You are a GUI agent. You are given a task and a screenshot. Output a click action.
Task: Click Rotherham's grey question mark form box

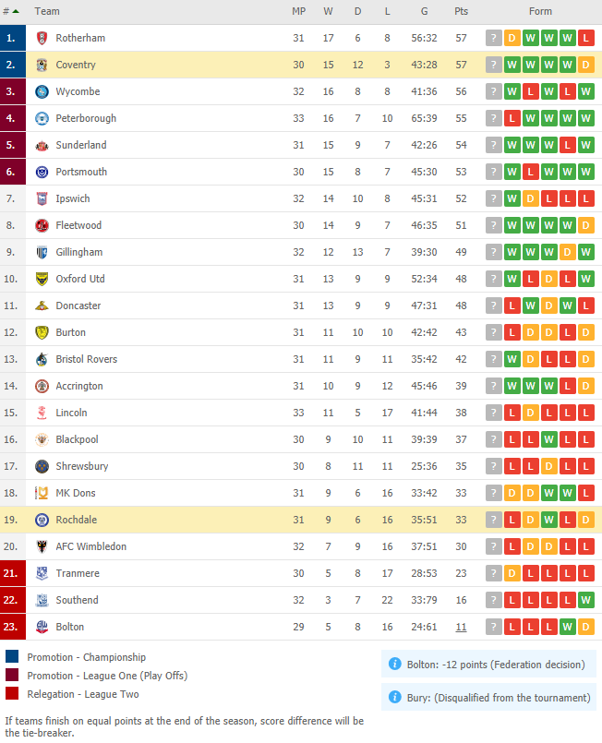coord(493,38)
